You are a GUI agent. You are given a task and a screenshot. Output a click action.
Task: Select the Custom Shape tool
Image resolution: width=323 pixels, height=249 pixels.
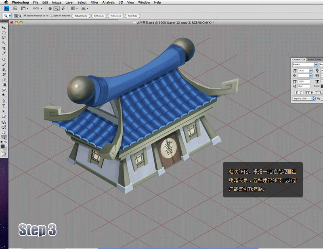4,116
